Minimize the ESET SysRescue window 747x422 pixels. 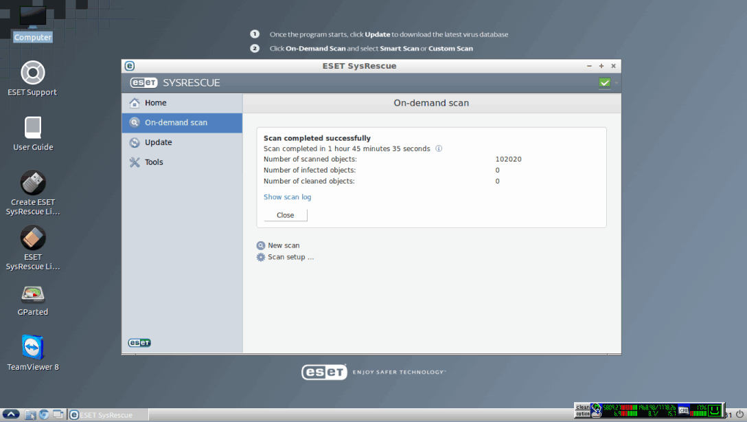point(589,66)
